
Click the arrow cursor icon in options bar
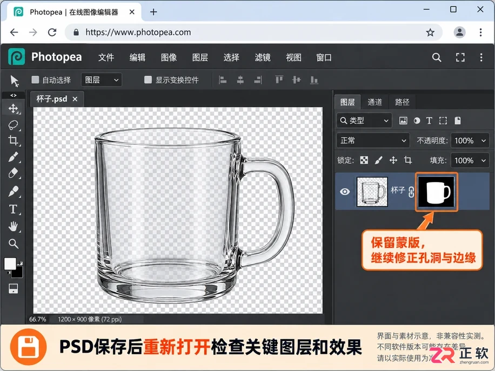(x=14, y=81)
